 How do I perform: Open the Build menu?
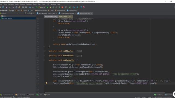click(x=35, y=4)
